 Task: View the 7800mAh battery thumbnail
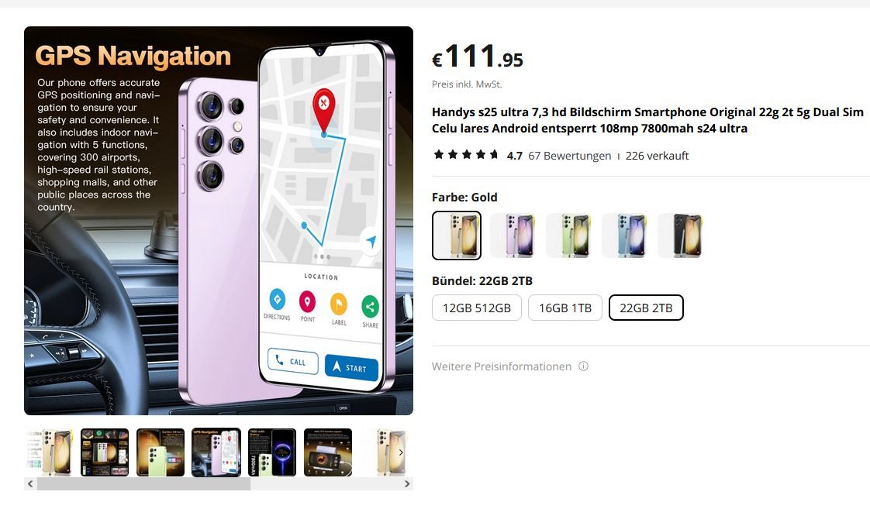pyautogui.click(x=272, y=452)
